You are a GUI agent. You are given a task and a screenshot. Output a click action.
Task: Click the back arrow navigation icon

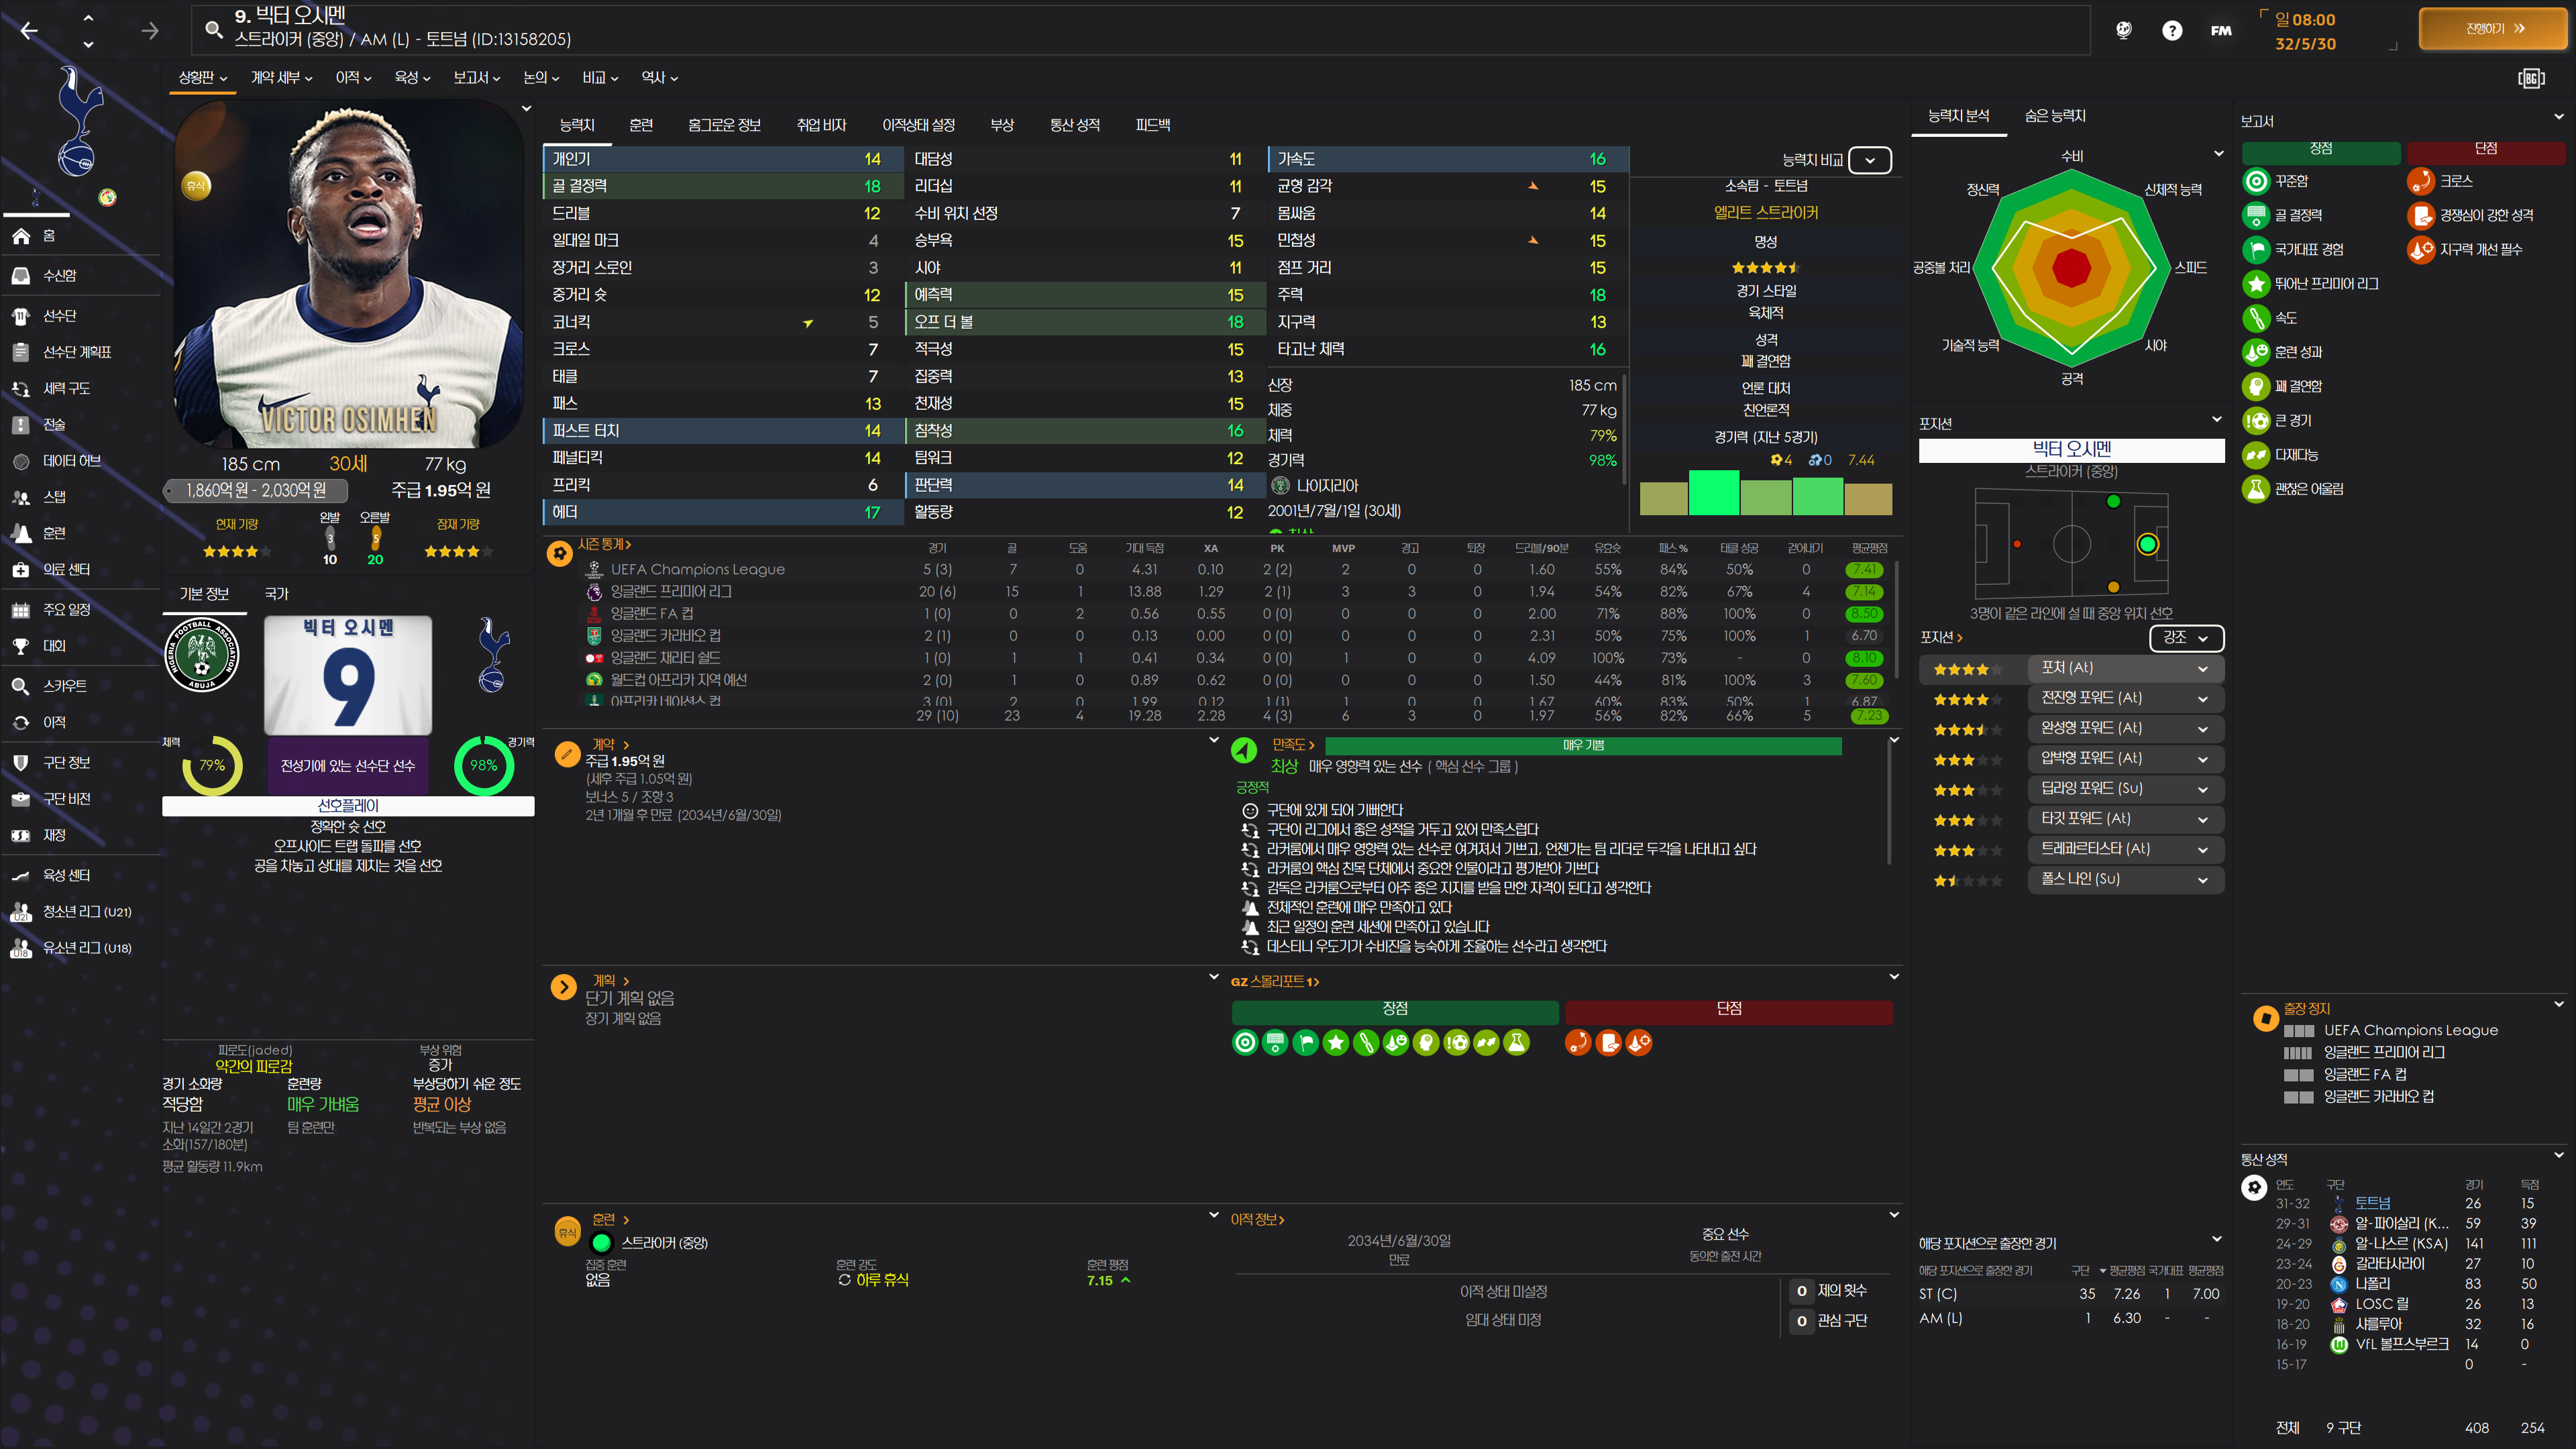click(x=29, y=31)
